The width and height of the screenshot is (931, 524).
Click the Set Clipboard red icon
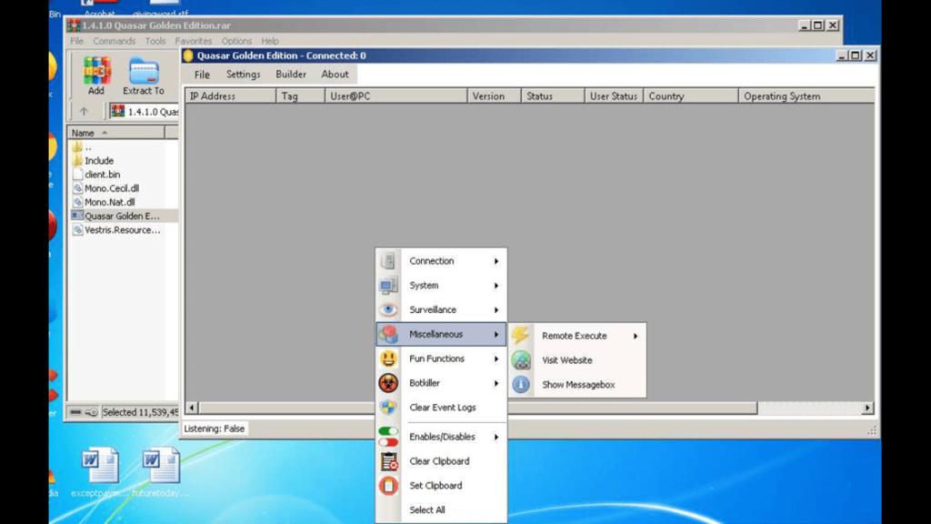click(388, 486)
